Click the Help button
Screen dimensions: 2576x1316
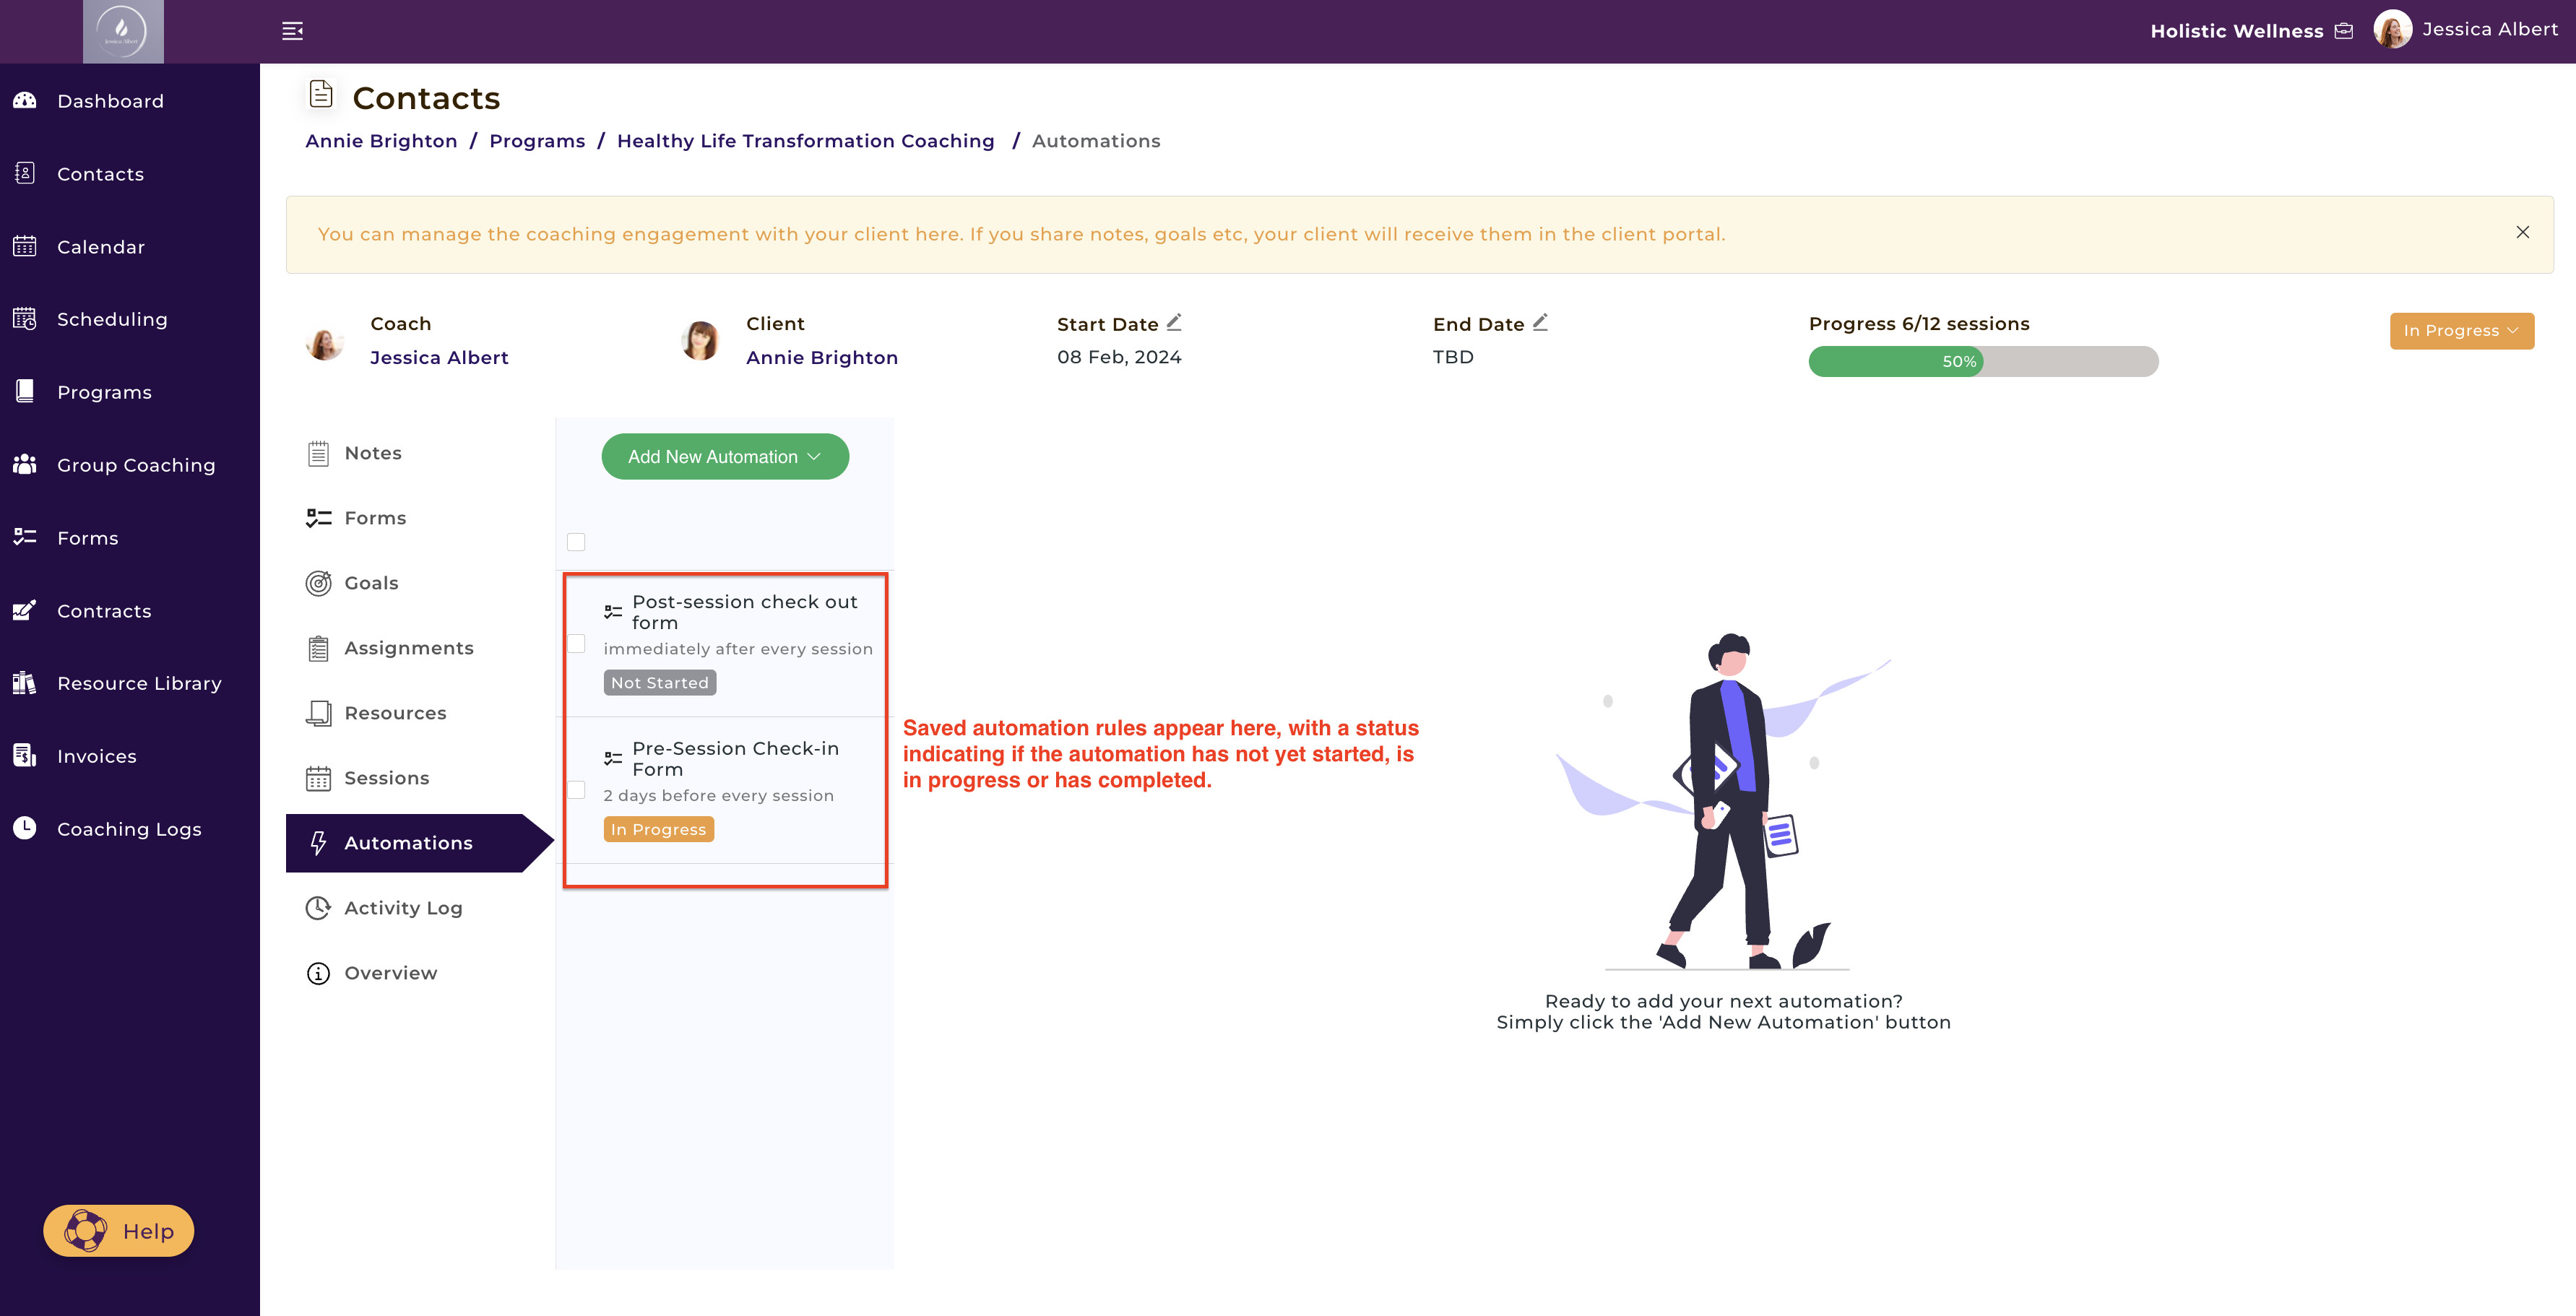(119, 1231)
